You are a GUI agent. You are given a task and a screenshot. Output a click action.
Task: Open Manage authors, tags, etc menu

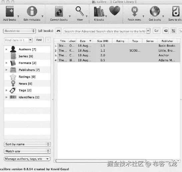tap(27, 159)
